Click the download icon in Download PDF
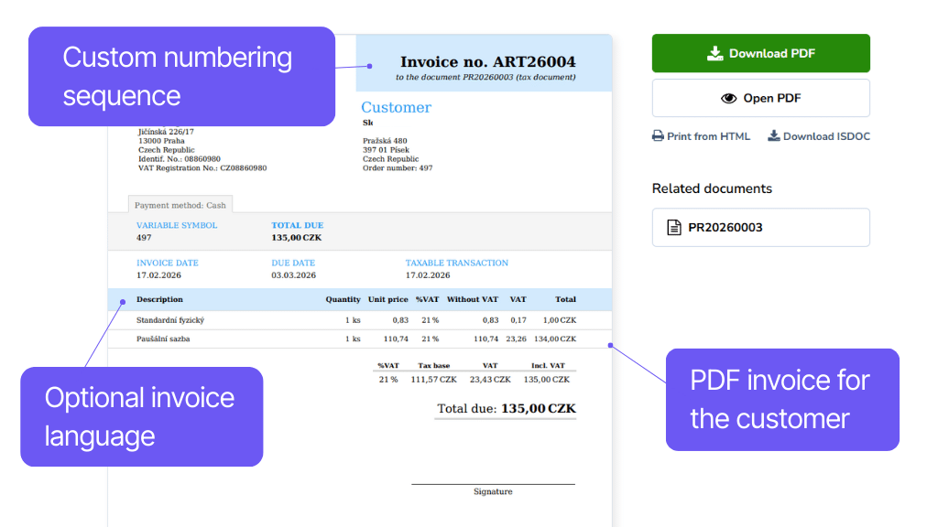The height and width of the screenshot is (527, 938). 714,54
